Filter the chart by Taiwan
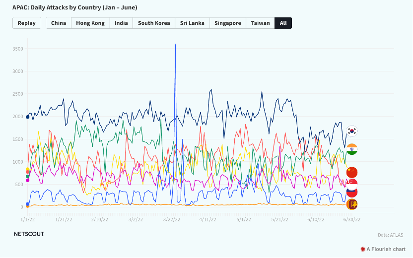Image resolution: width=413 pixels, height=258 pixels. click(x=261, y=23)
